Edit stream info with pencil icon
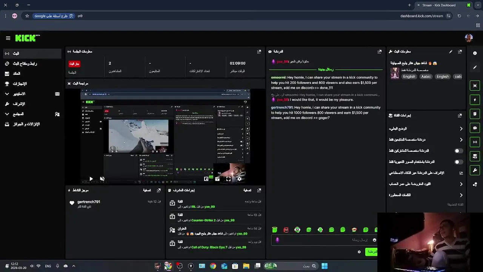 click(451, 51)
